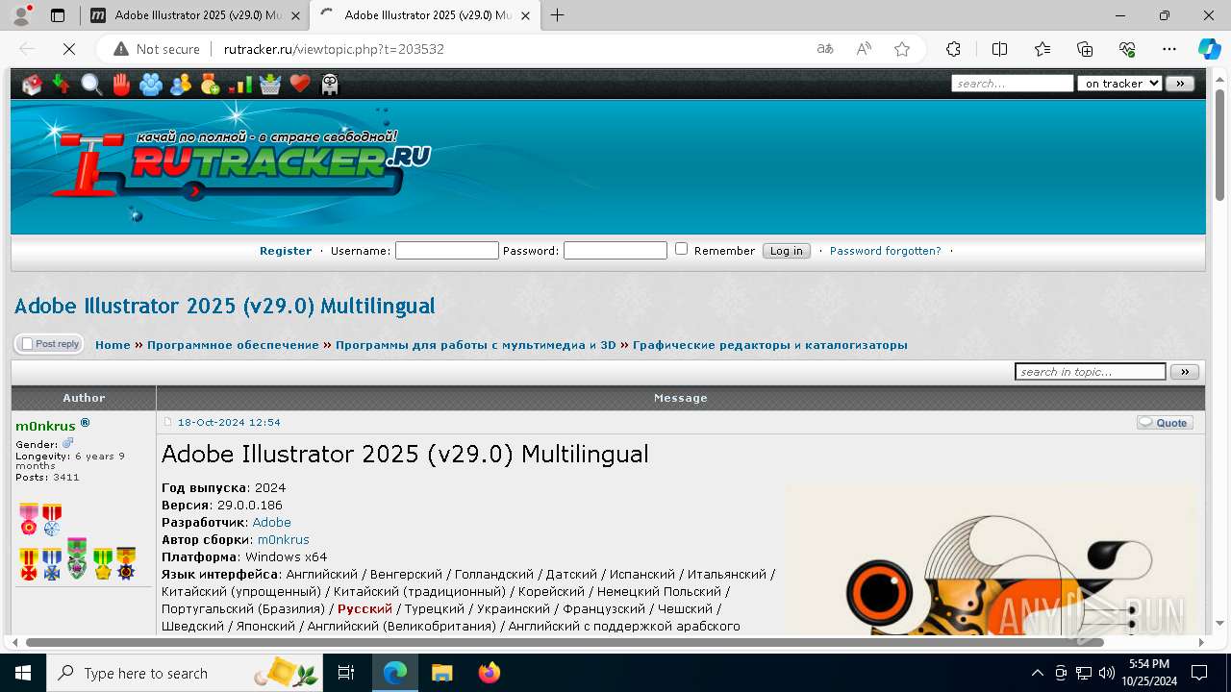Click the download basket icon
1231x692 pixels.
(270, 85)
